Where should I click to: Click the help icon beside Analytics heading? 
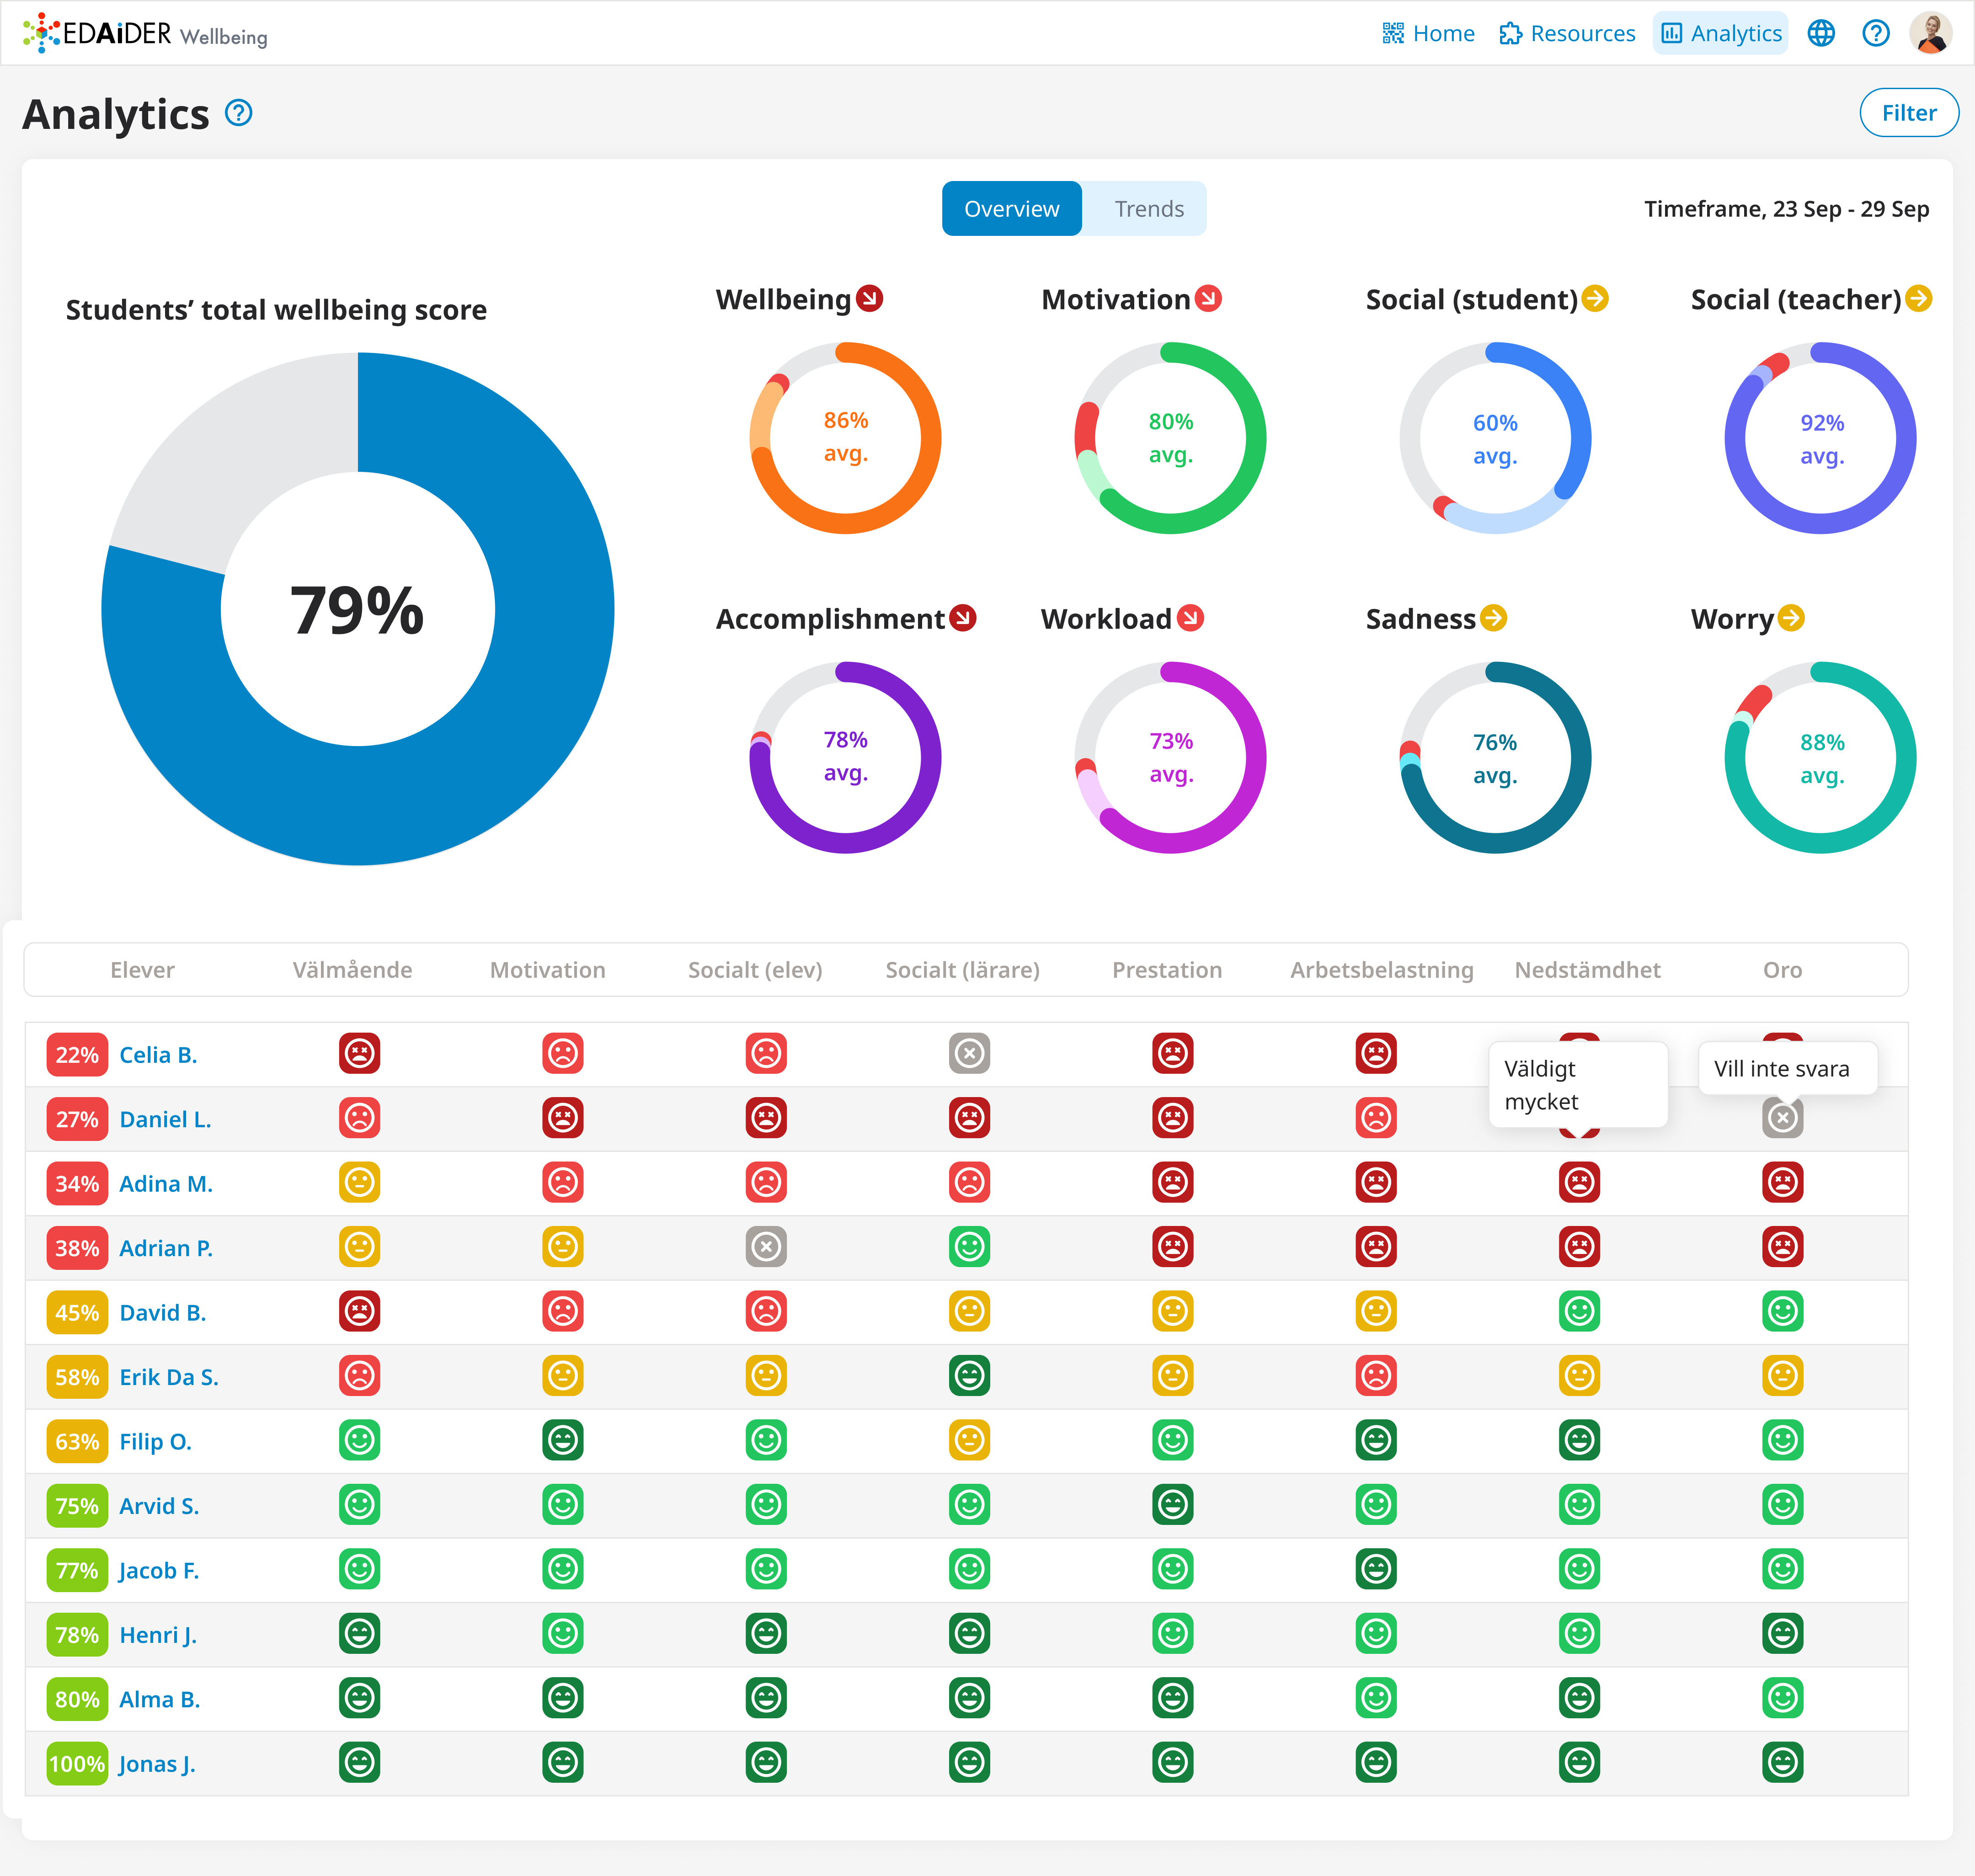(x=239, y=113)
